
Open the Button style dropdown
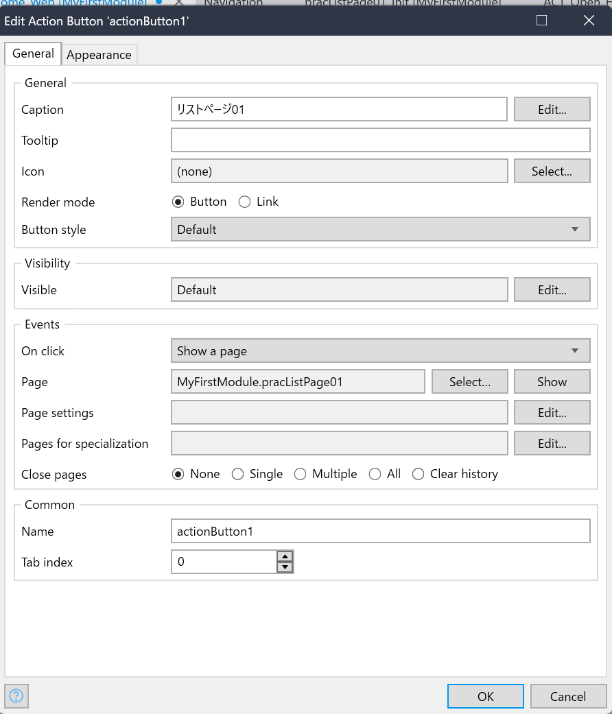click(x=380, y=230)
